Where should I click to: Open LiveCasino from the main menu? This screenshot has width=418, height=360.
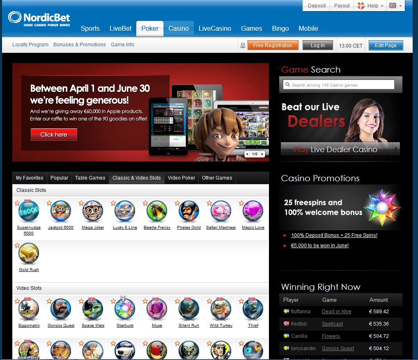[215, 28]
